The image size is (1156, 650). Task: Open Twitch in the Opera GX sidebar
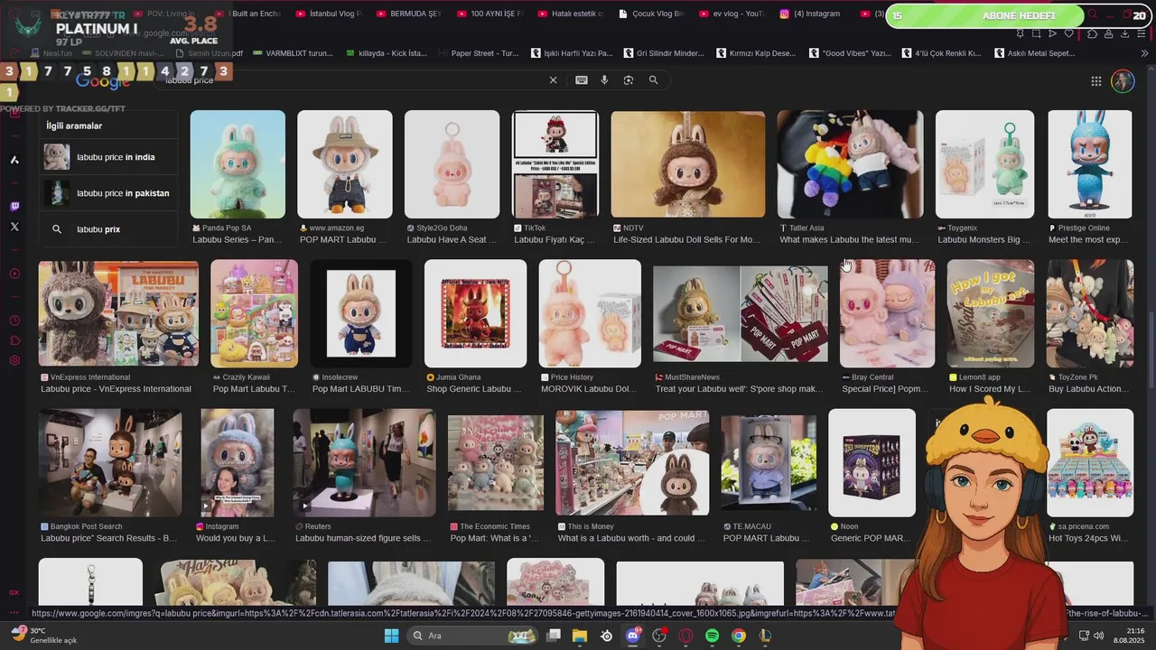14,206
